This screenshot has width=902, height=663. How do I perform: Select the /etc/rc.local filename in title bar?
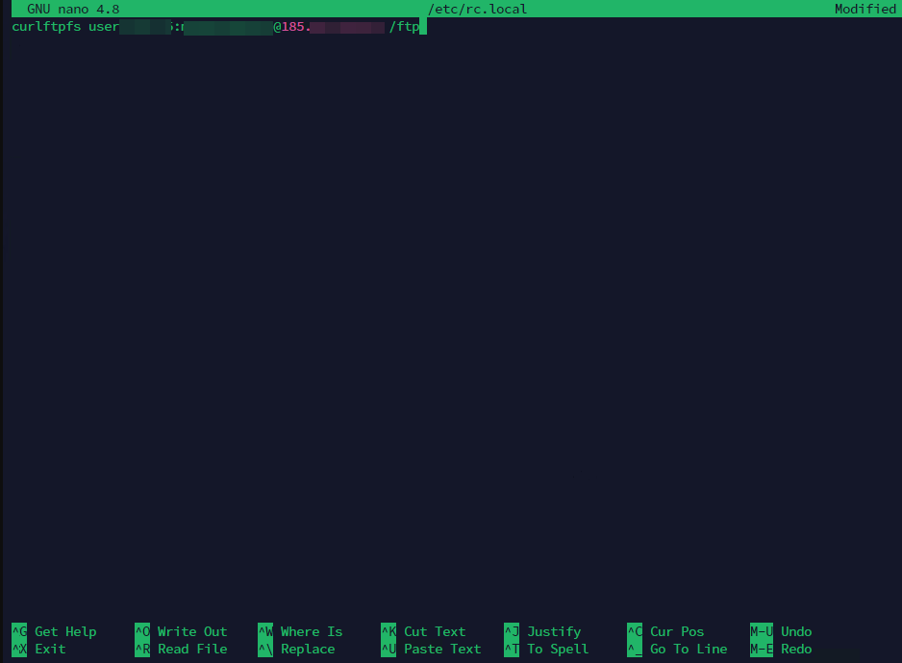tap(479, 9)
